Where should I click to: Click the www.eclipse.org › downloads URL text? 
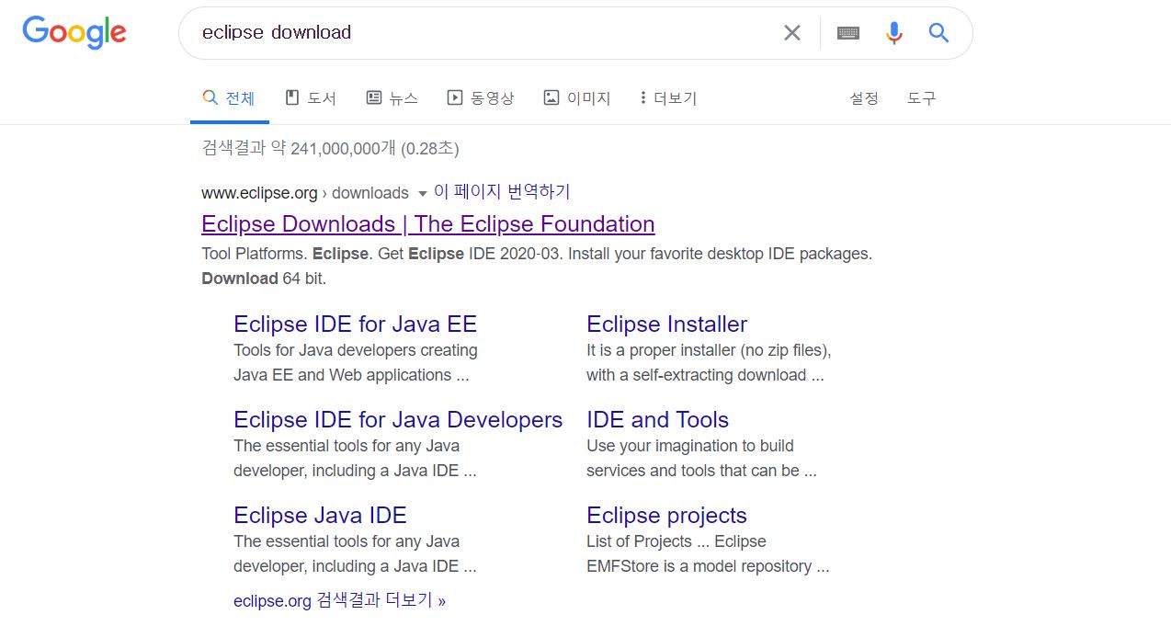click(x=305, y=193)
